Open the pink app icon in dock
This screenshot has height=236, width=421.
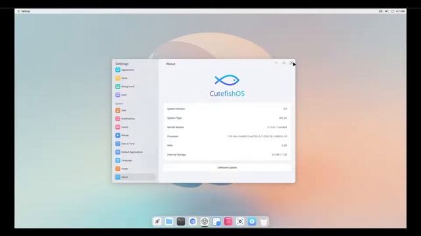(x=228, y=222)
